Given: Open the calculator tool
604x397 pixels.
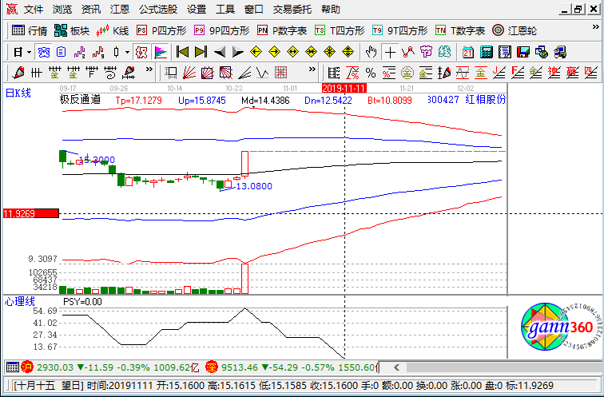Looking at the screenshot, I should point(486,52).
